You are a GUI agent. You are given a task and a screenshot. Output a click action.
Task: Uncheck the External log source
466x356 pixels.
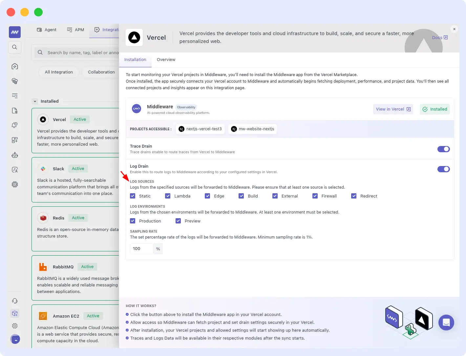point(275,196)
